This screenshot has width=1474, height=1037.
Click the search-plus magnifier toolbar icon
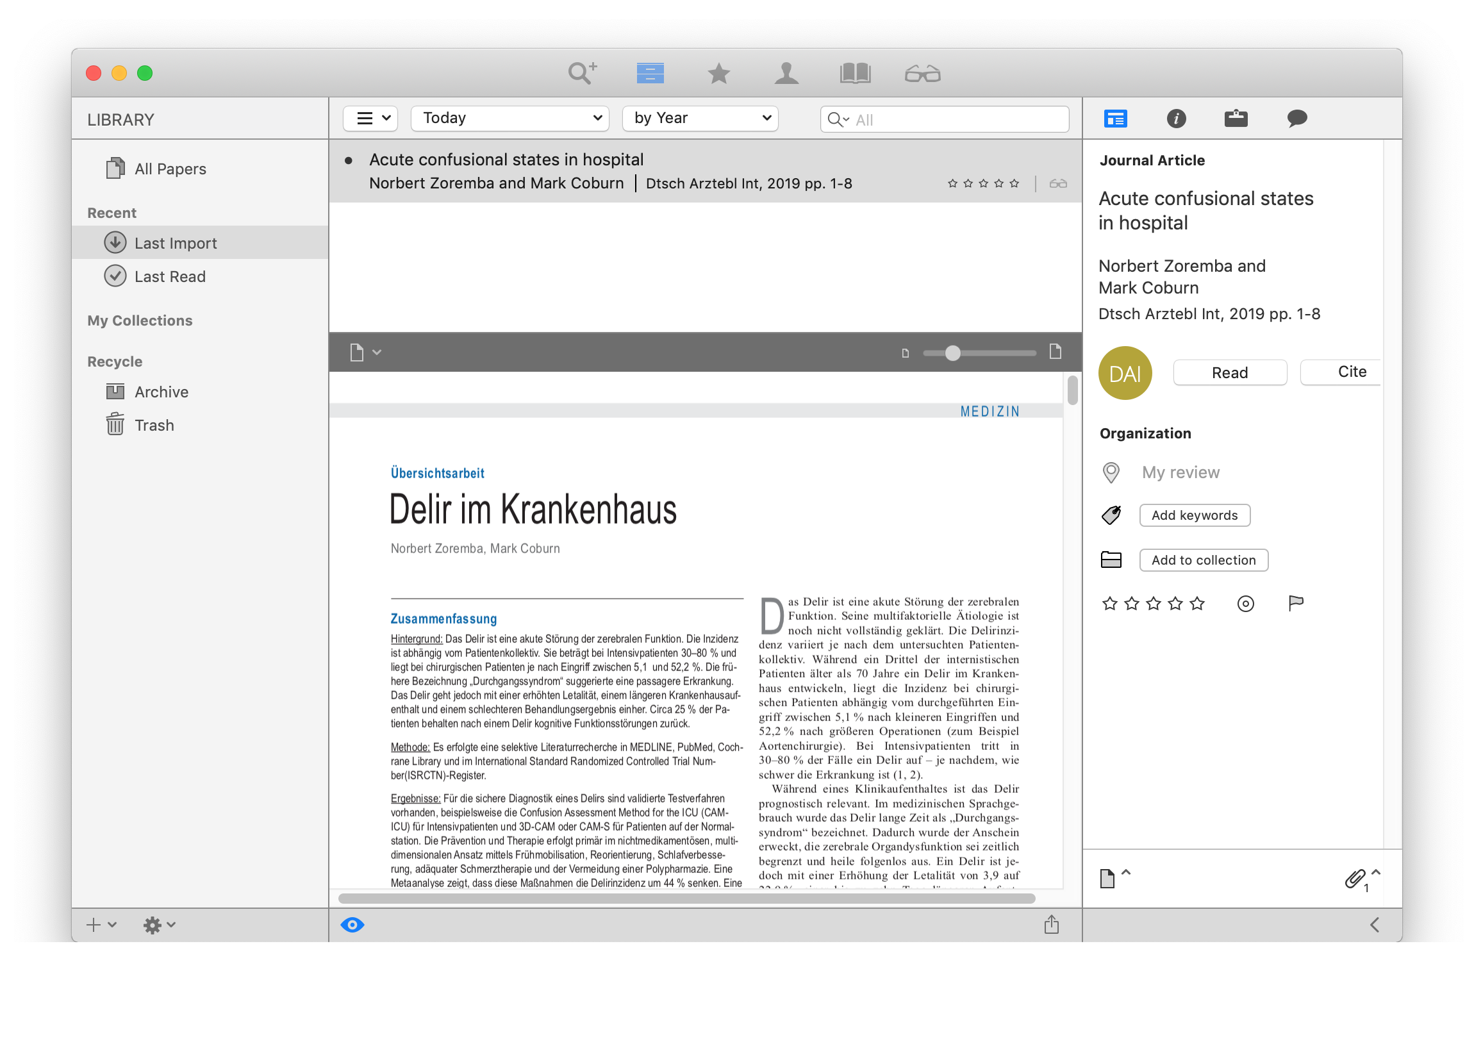tap(582, 72)
